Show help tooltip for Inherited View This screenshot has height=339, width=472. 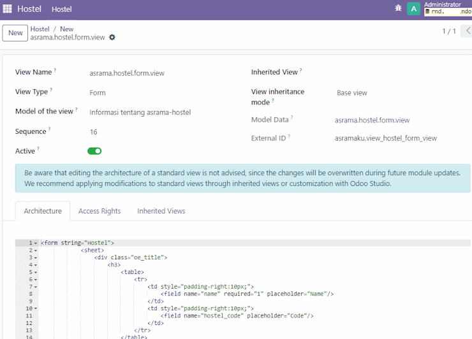click(x=300, y=70)
